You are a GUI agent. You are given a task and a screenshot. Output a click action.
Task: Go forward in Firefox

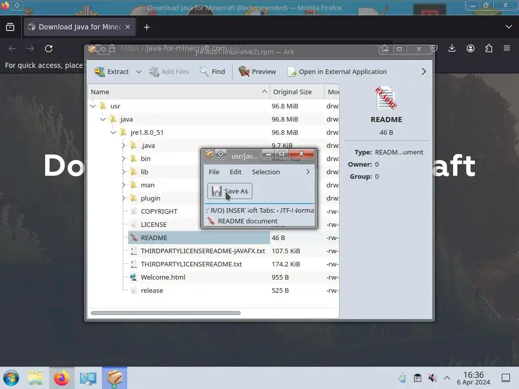(x=30, y=49)
